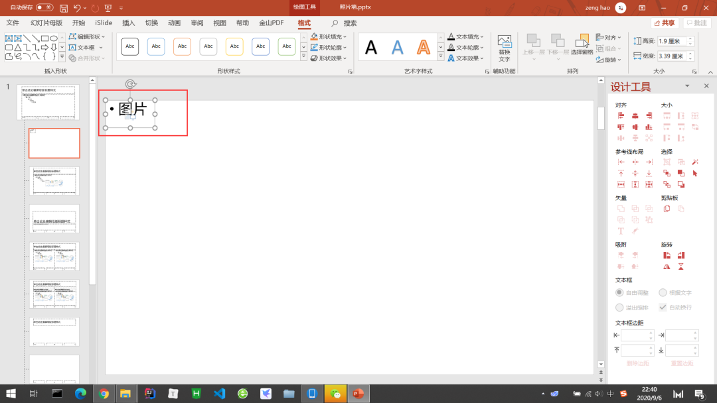Click align bottom icon in 对齐 section
Image resolution: width=717 pixels, height=403 pixels.
(649, 127)
